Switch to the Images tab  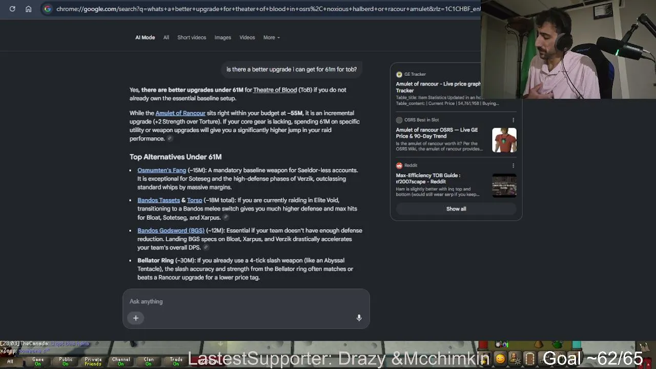222,37
